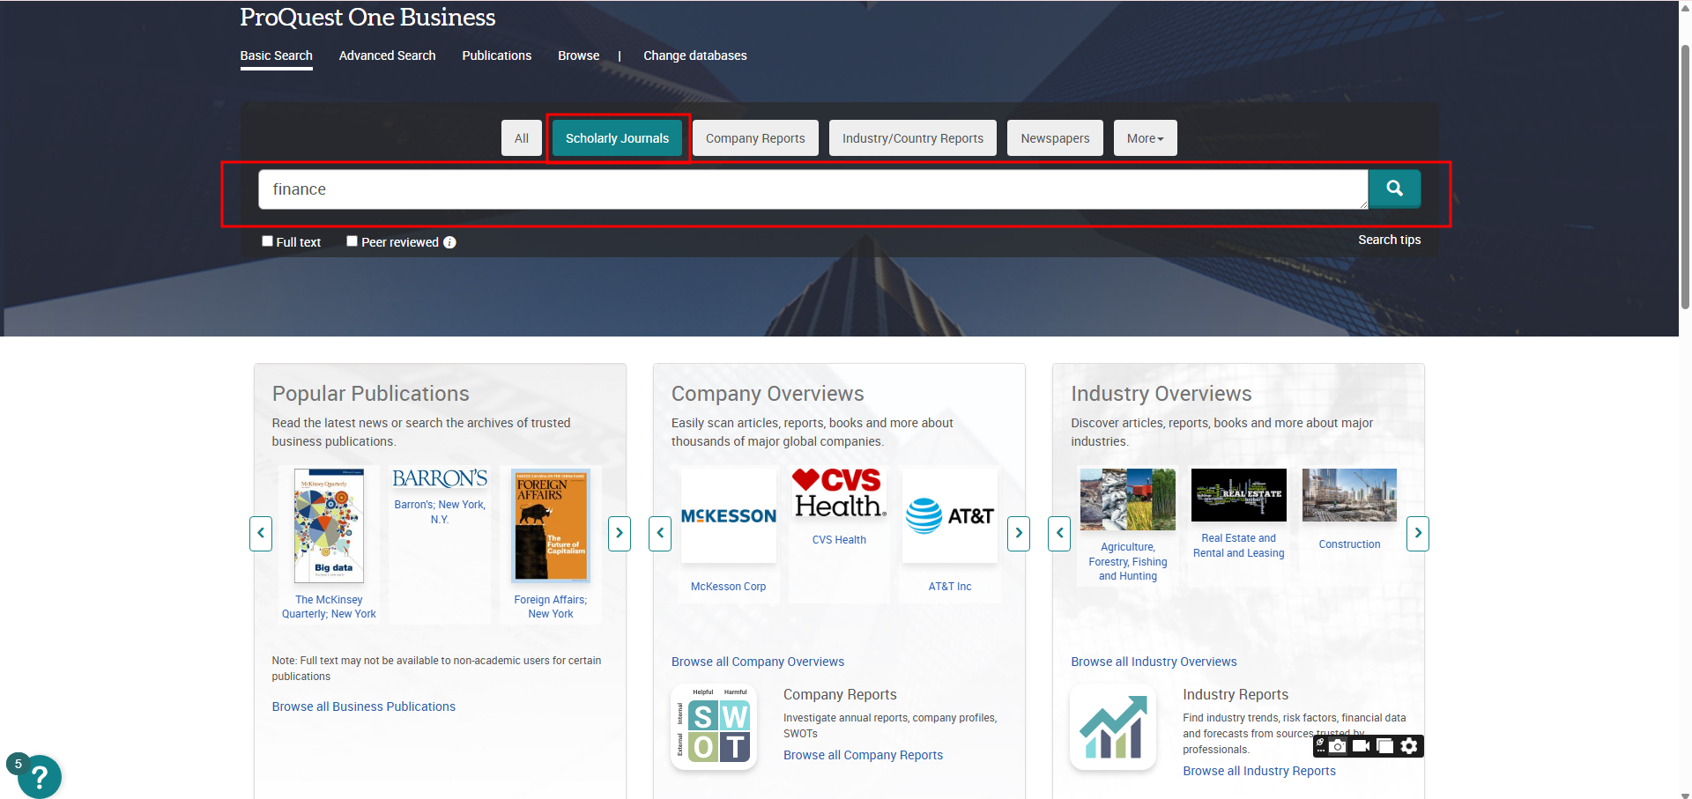Image resolution: width=1692 pixels, height=799 pixels.
Task: Click the camera screenshot icon
Action: 1338,746
